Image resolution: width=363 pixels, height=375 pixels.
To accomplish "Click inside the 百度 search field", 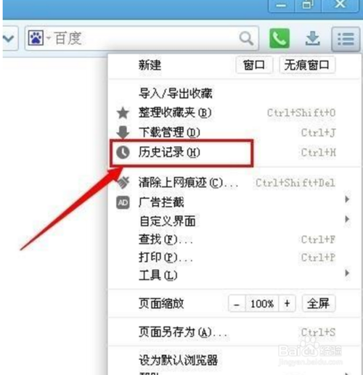I will pos(145,38).
